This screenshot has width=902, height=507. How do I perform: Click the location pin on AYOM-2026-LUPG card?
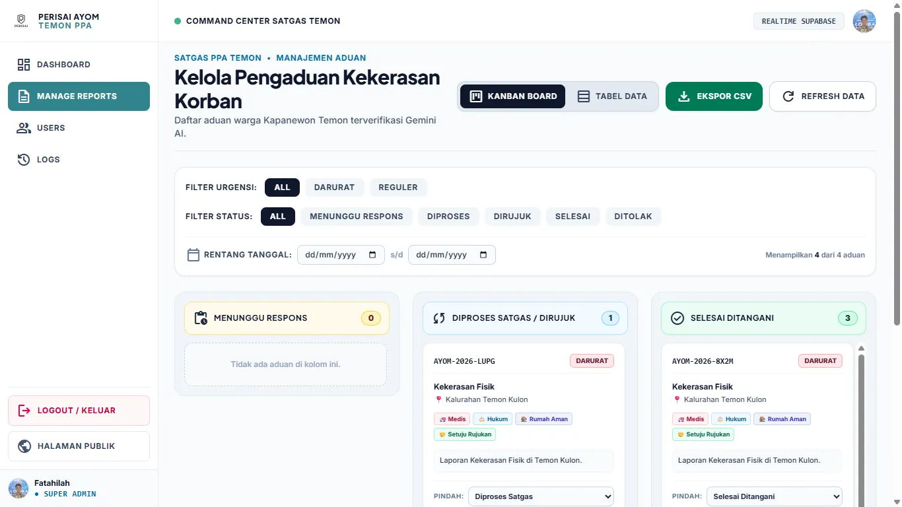click(438, 400)
